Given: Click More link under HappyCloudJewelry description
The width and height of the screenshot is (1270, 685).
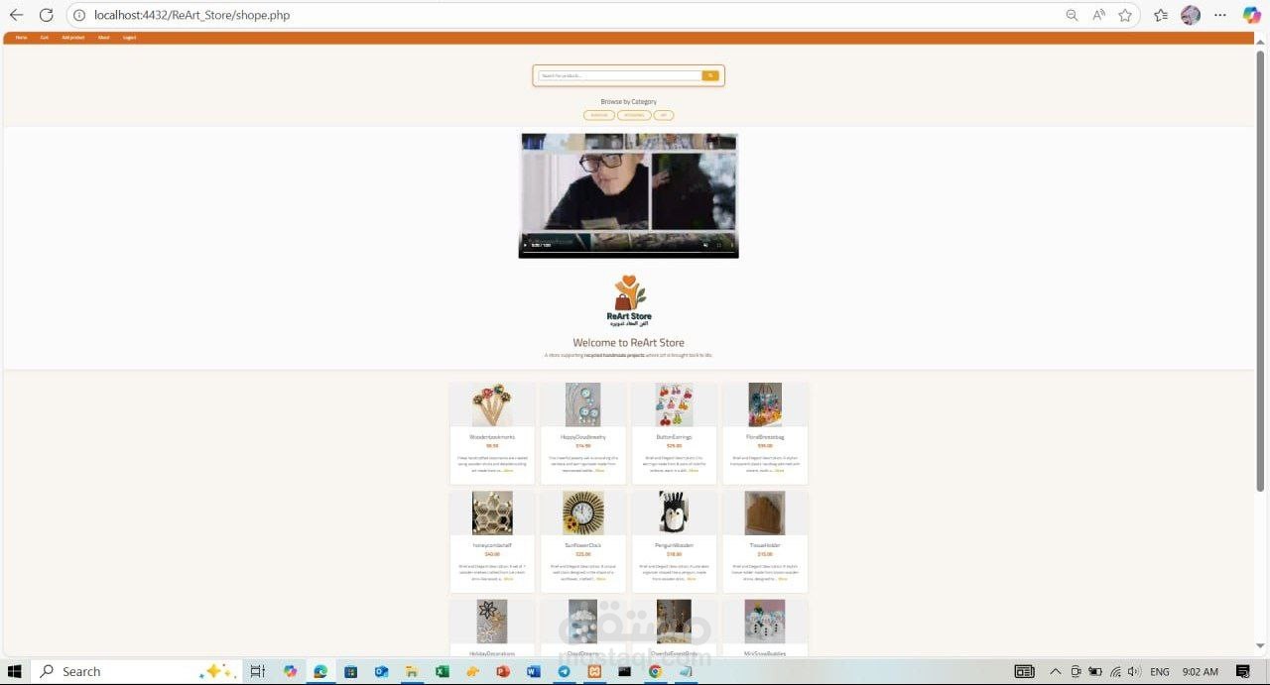Looking at the screenshot, I should [x=599, y=470].
